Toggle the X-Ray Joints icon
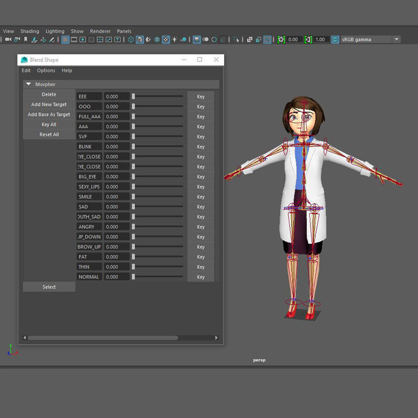The height and width of the screenshot is (418, 418). [267, 40]
